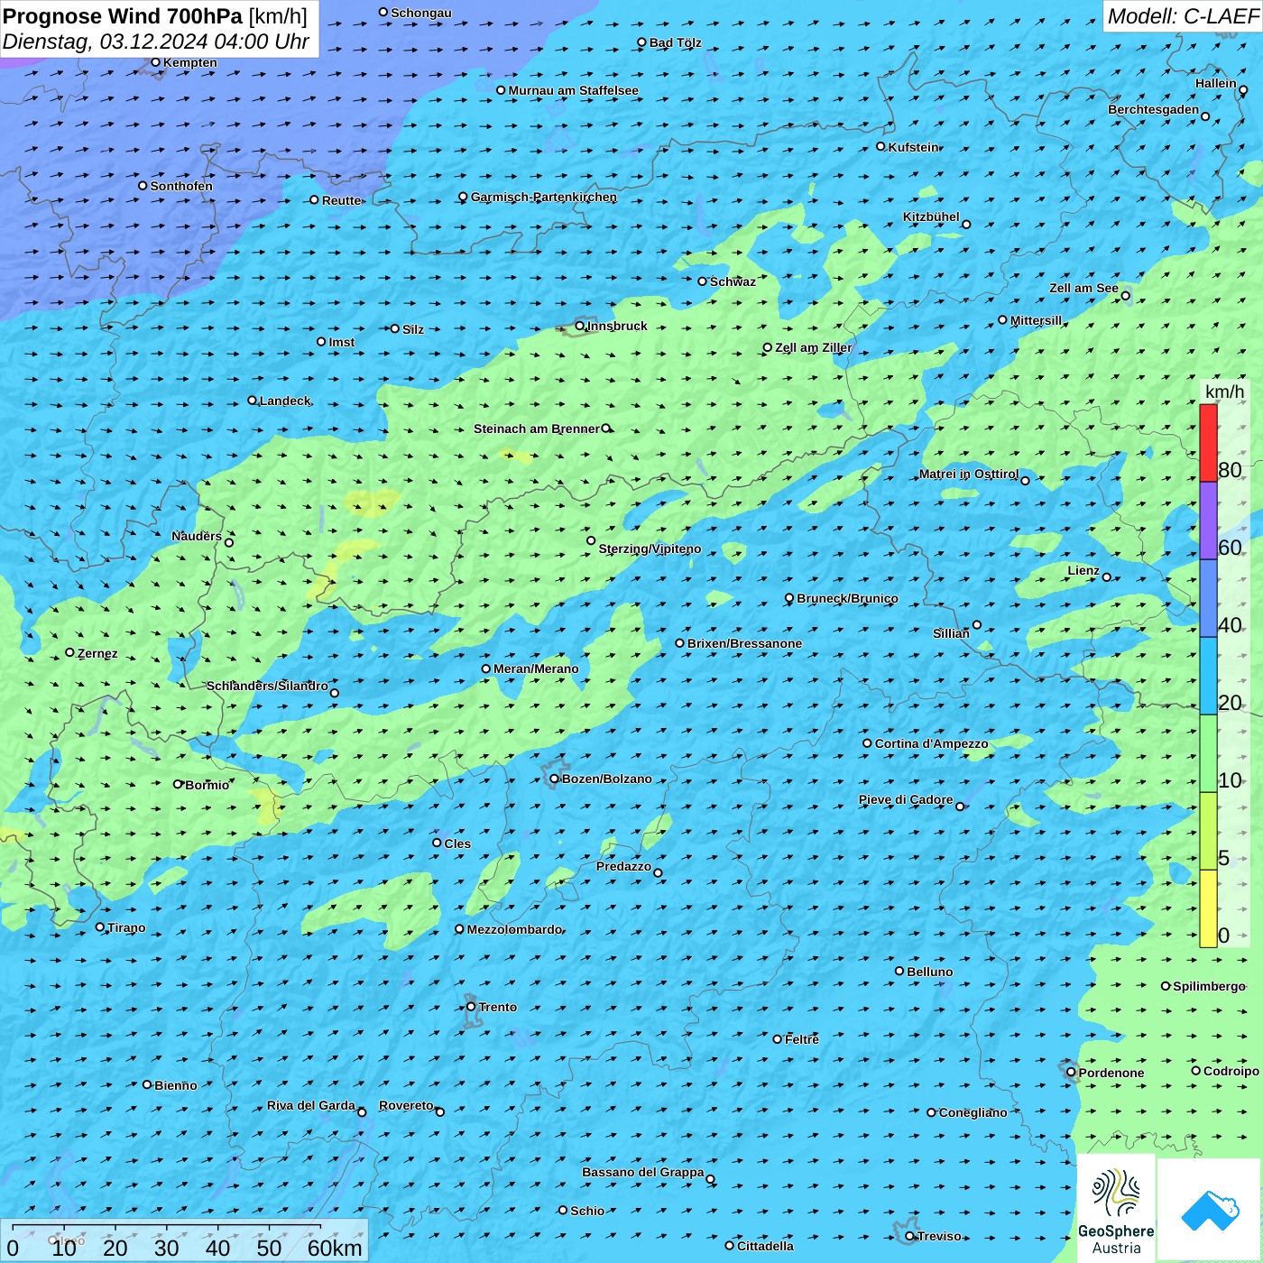
Task: Click the 'Reutte' map label
Action: click(x=341, y=200)
